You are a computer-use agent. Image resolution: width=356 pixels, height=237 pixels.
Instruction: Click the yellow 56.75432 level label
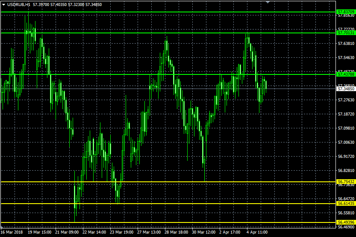(346, 181)
